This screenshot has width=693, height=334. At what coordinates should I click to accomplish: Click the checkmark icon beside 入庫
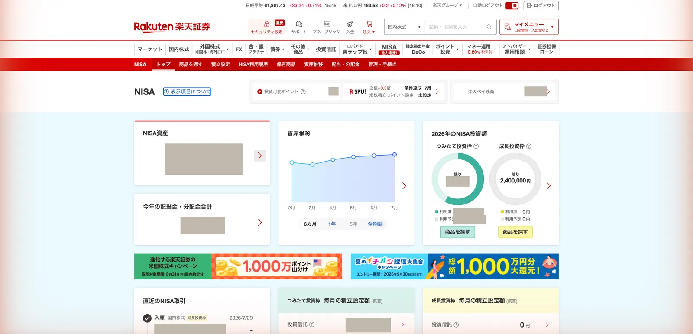point(147,318)
